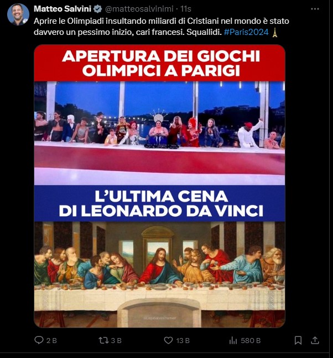Click the 11s timestamp
Viewport: 333px width, 358px height.
coord(185,9)
